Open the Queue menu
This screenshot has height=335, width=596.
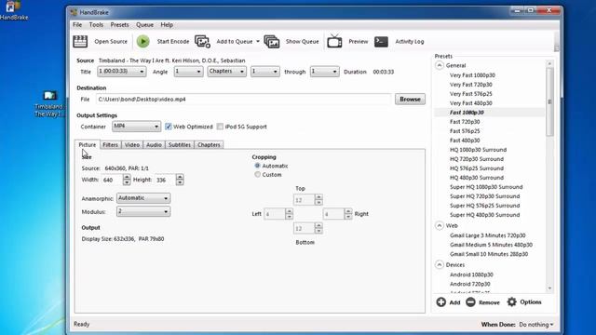point(145,25)
